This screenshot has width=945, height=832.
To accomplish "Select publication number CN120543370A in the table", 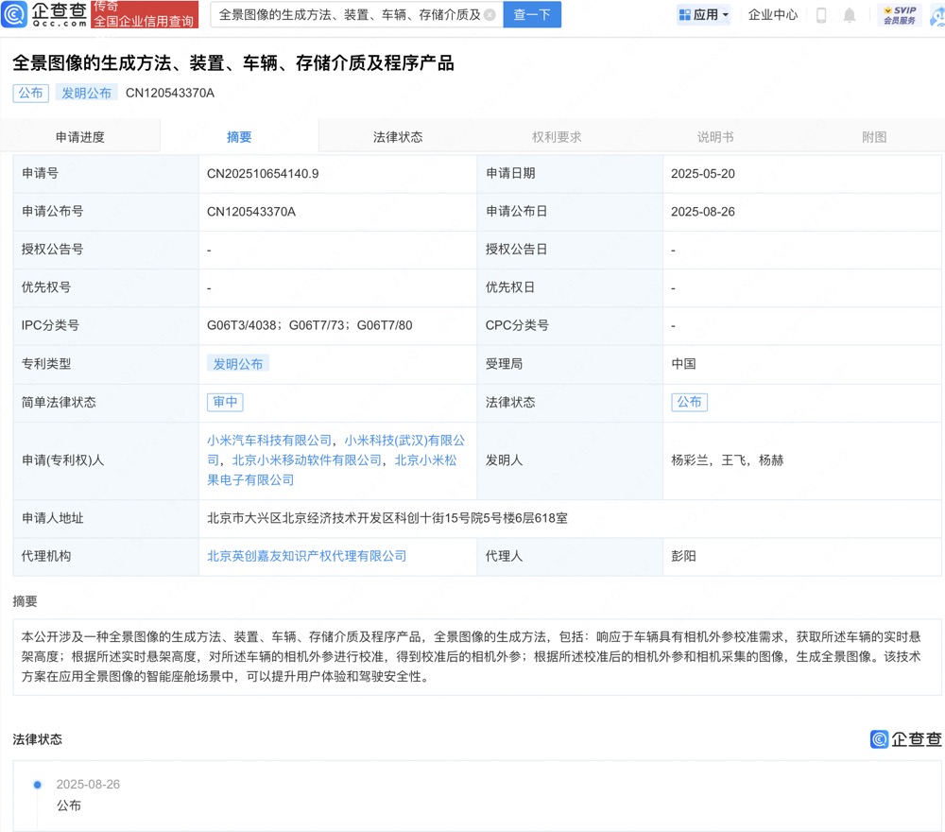I will pos(251,212).
